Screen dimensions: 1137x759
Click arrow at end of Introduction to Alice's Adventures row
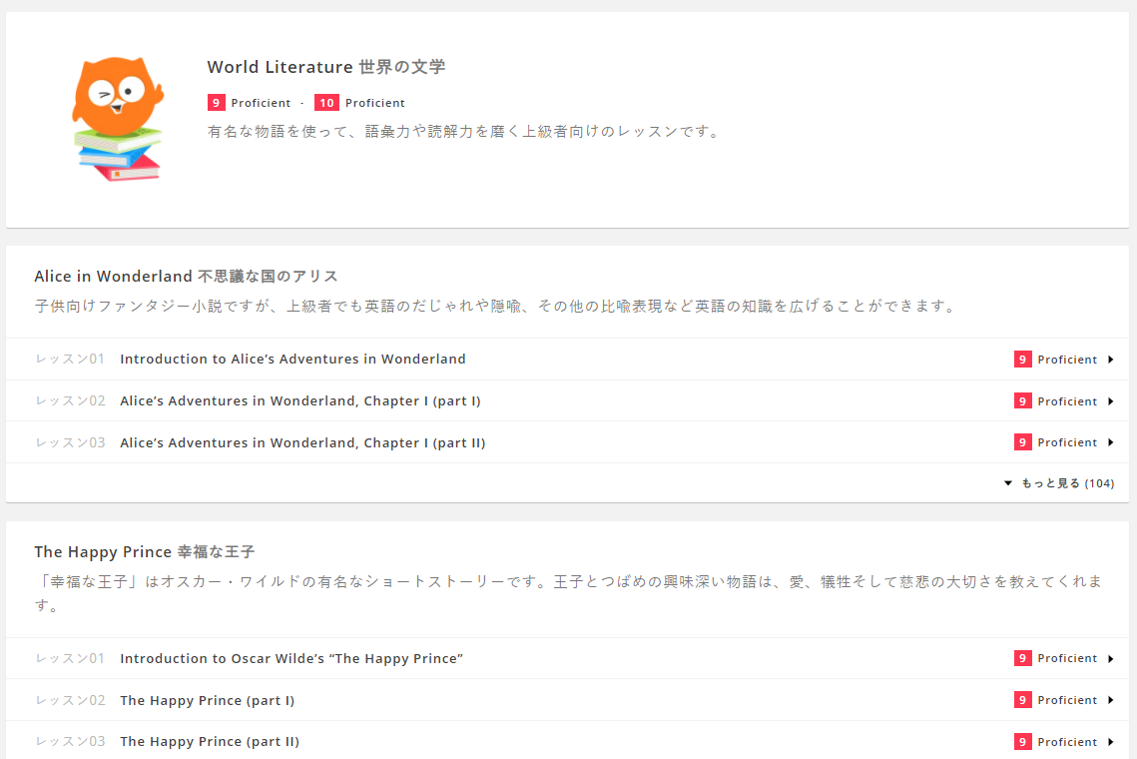1111,360
